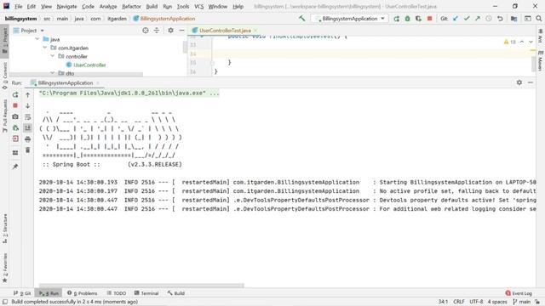This screenshot has width=545, height=306.
Task: Open Maven side tool window
Action: point(541,61)
